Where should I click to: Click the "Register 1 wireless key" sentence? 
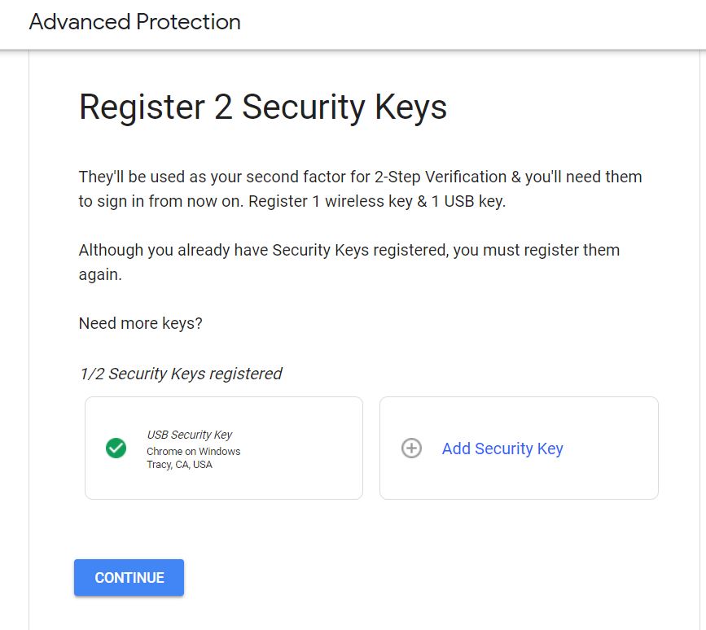tap(331, 201)
